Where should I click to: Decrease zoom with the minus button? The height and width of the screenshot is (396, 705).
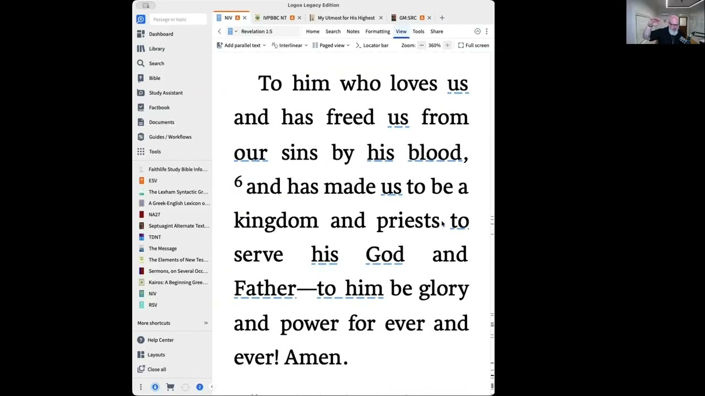[x=421, y=45]
